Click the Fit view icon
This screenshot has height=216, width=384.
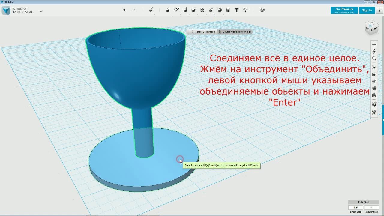pos(374,67)
